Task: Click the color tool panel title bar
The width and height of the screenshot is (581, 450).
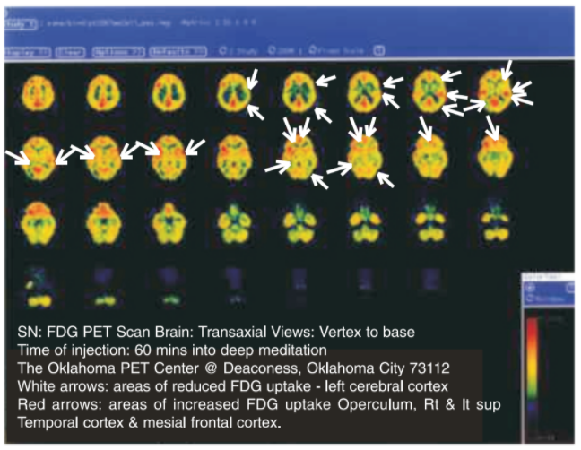Action: tap(549, 277)
